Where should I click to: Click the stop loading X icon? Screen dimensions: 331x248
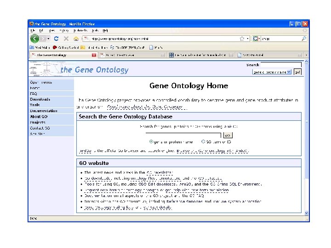[x=66, y=39]
